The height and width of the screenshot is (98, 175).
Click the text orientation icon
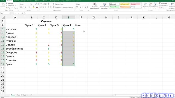click(49, 4)
